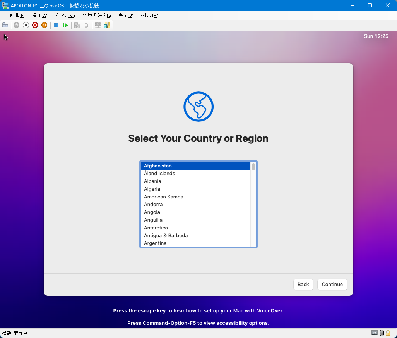Select Antarctica in the country list
397x338 pixels.
[195, 228]
